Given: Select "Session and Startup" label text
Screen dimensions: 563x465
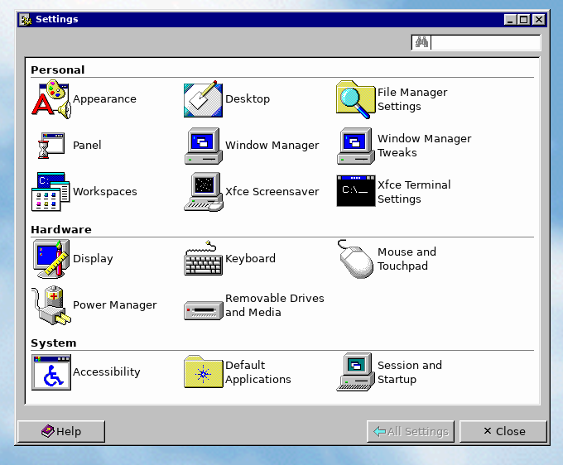Looking at the screenshot, I should point(410,372).
